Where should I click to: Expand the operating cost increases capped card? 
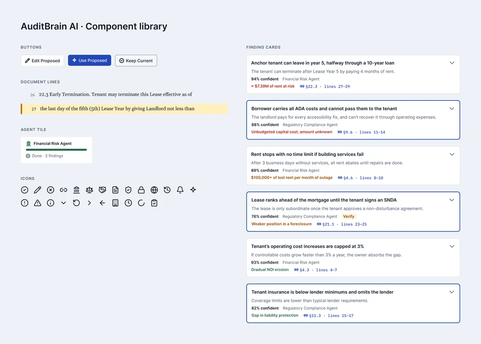(452, 246)
